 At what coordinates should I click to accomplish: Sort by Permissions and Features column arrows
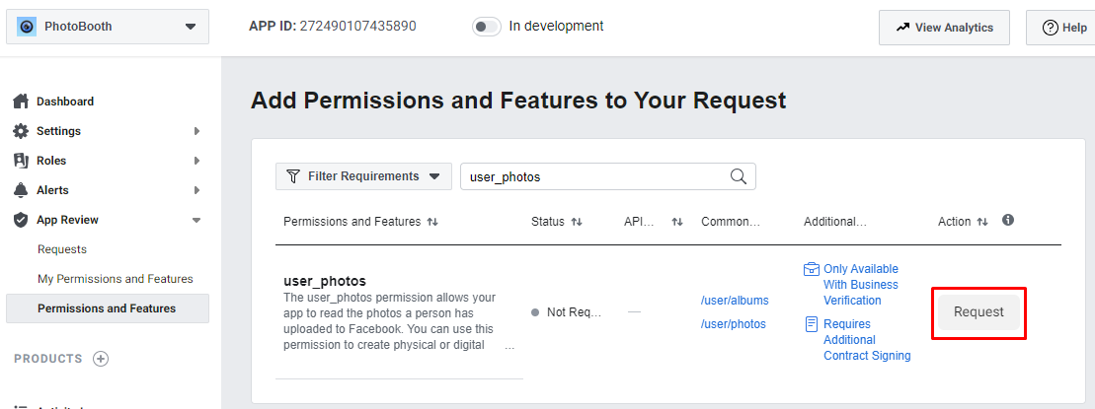432,222
